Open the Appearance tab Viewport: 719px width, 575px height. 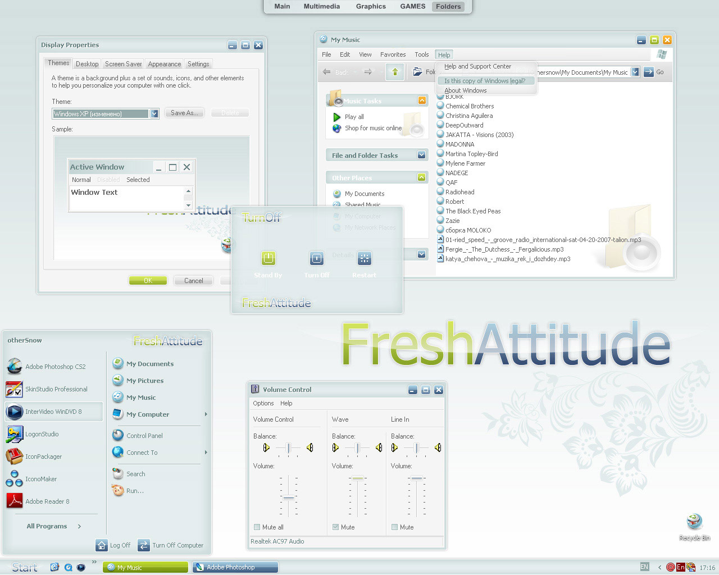[165, 64]
